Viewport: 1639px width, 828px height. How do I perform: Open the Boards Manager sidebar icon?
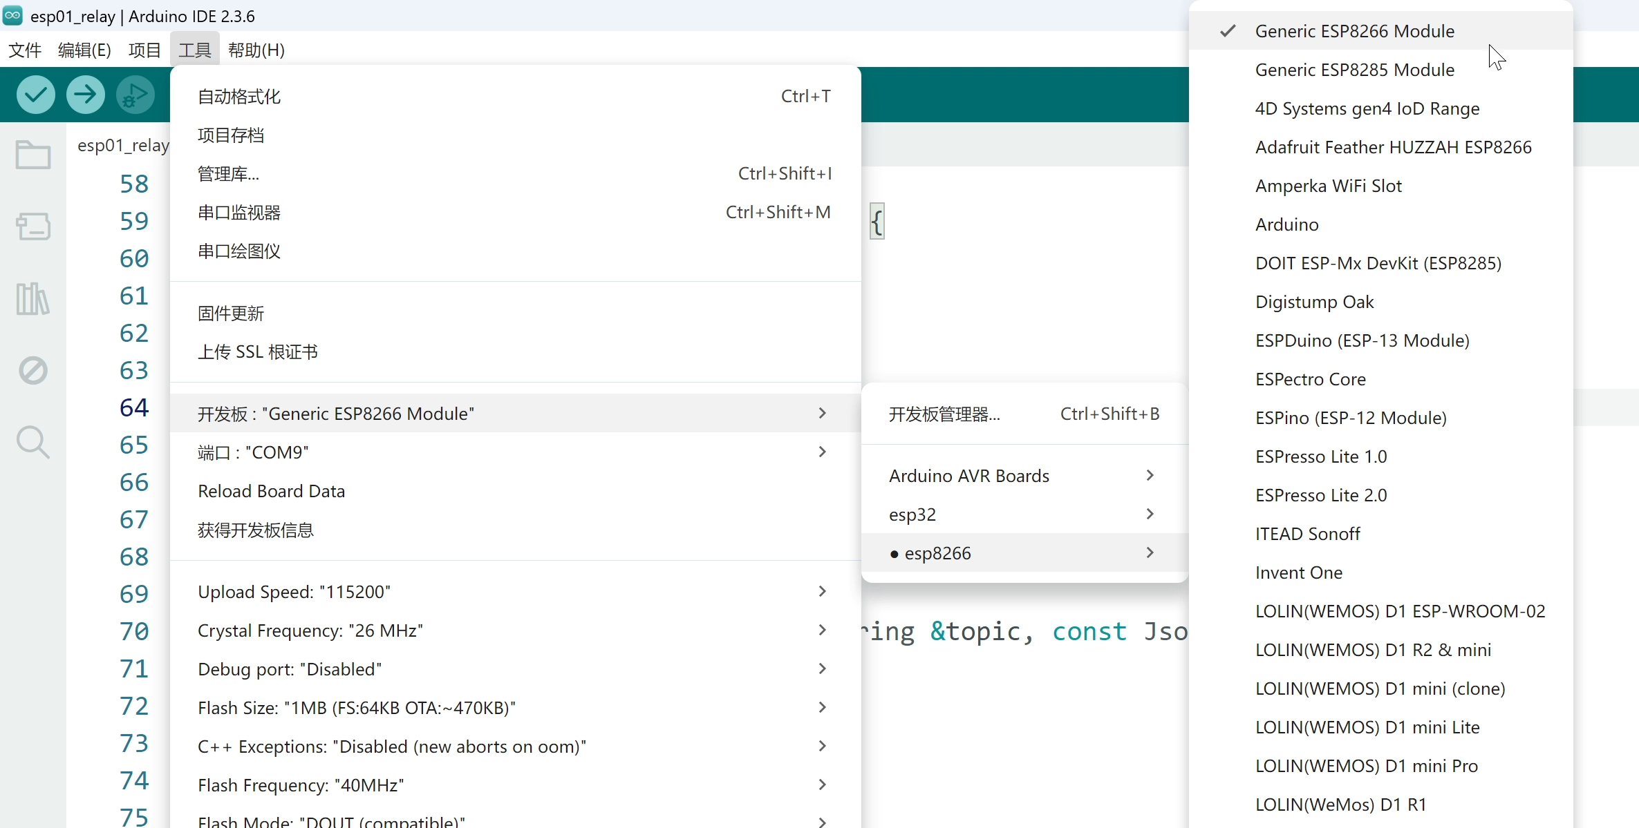pos(32,227)
